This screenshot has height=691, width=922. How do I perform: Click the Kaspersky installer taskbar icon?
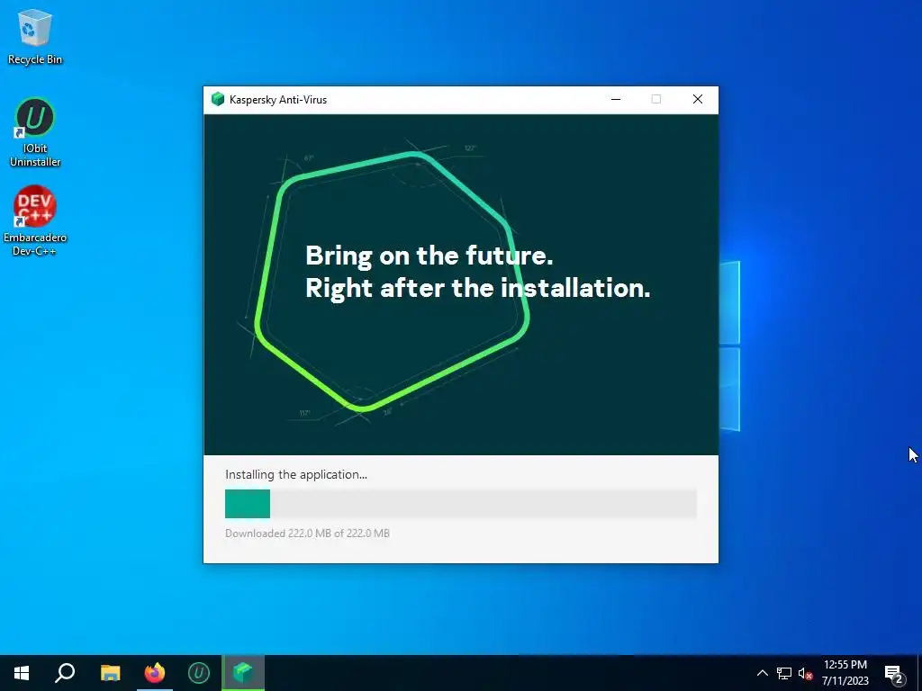point(243,673)
